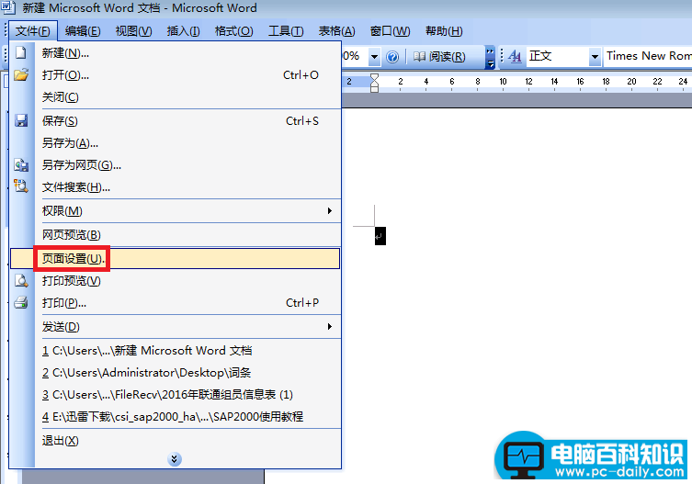Image resolution: width=692 pixels, height=484 pixels.
Task: Click the floppy disk save icon
Action: pyautogui.click(x=21, y=120)
